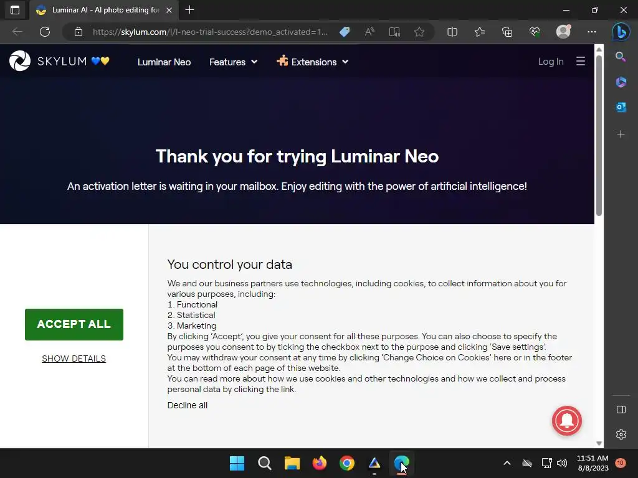Open the immersive reader icon
The image size is (638, 478).
click(x=394, y=32)
